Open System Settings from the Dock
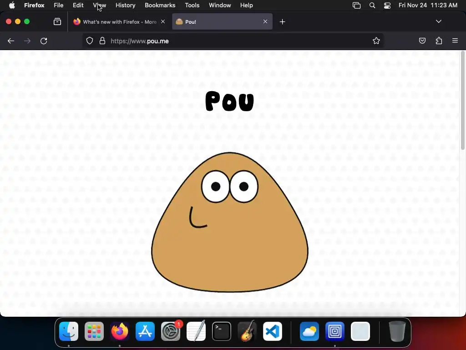Screen dimensions: 466x350 [171, 331]
